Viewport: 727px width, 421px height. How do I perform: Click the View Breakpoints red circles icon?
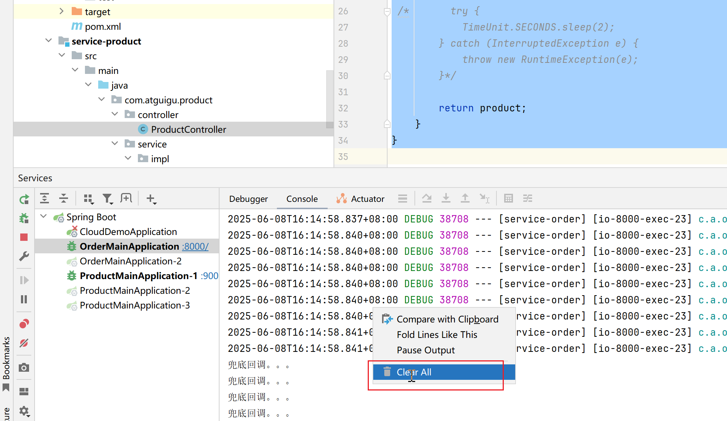pos(24,324)
